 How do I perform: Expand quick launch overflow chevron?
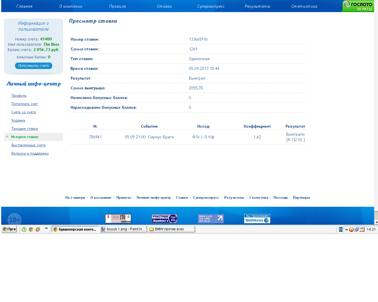(x=46, y=228)
